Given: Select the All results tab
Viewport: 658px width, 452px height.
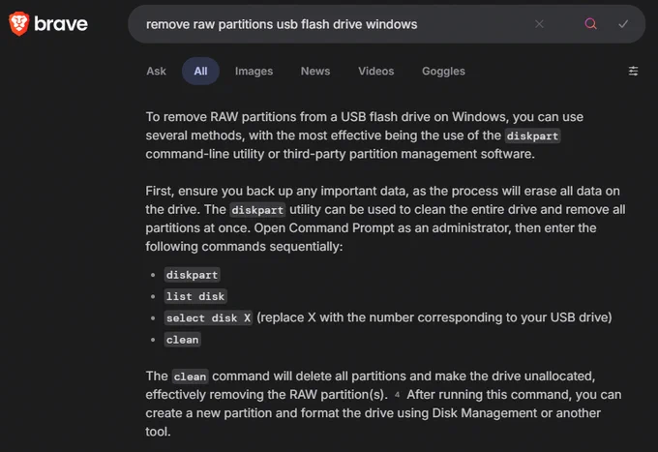Looking at the screenshot, I should 200,71.
